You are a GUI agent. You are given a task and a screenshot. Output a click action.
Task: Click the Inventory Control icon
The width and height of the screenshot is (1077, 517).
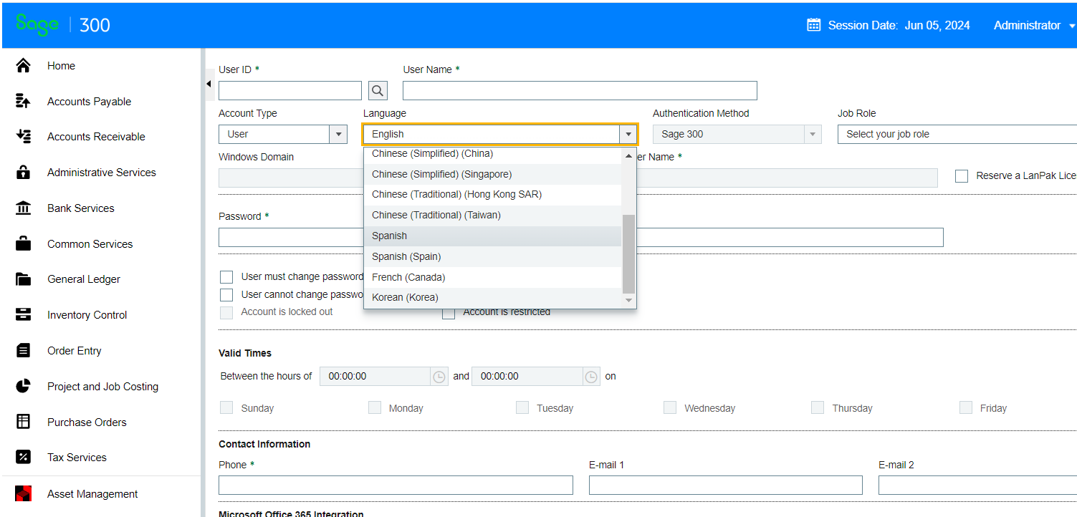[x=23, y=315]
